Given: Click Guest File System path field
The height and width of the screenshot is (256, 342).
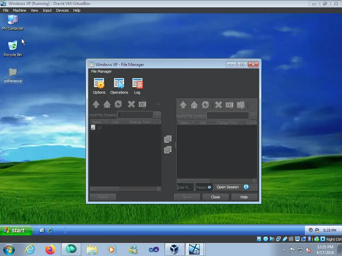Looking at the screenshot, I should (x=228, y=115).
